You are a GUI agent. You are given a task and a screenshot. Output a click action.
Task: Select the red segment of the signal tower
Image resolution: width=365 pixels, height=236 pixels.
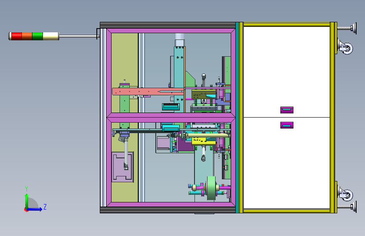(16, 36)
